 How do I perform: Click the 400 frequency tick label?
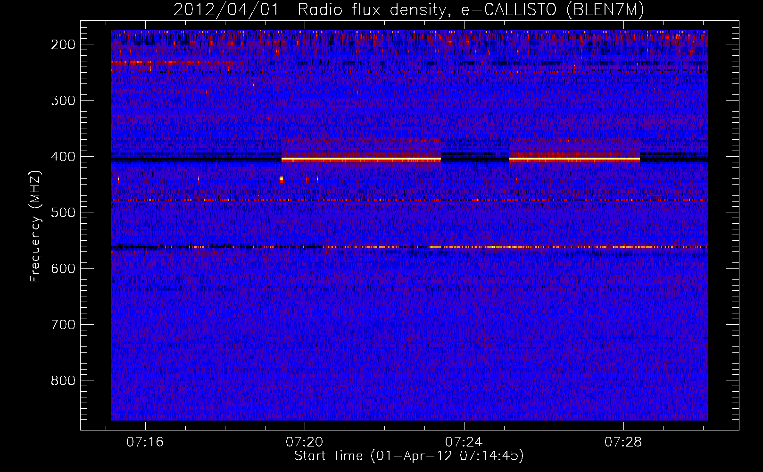[x=63, y=157]
